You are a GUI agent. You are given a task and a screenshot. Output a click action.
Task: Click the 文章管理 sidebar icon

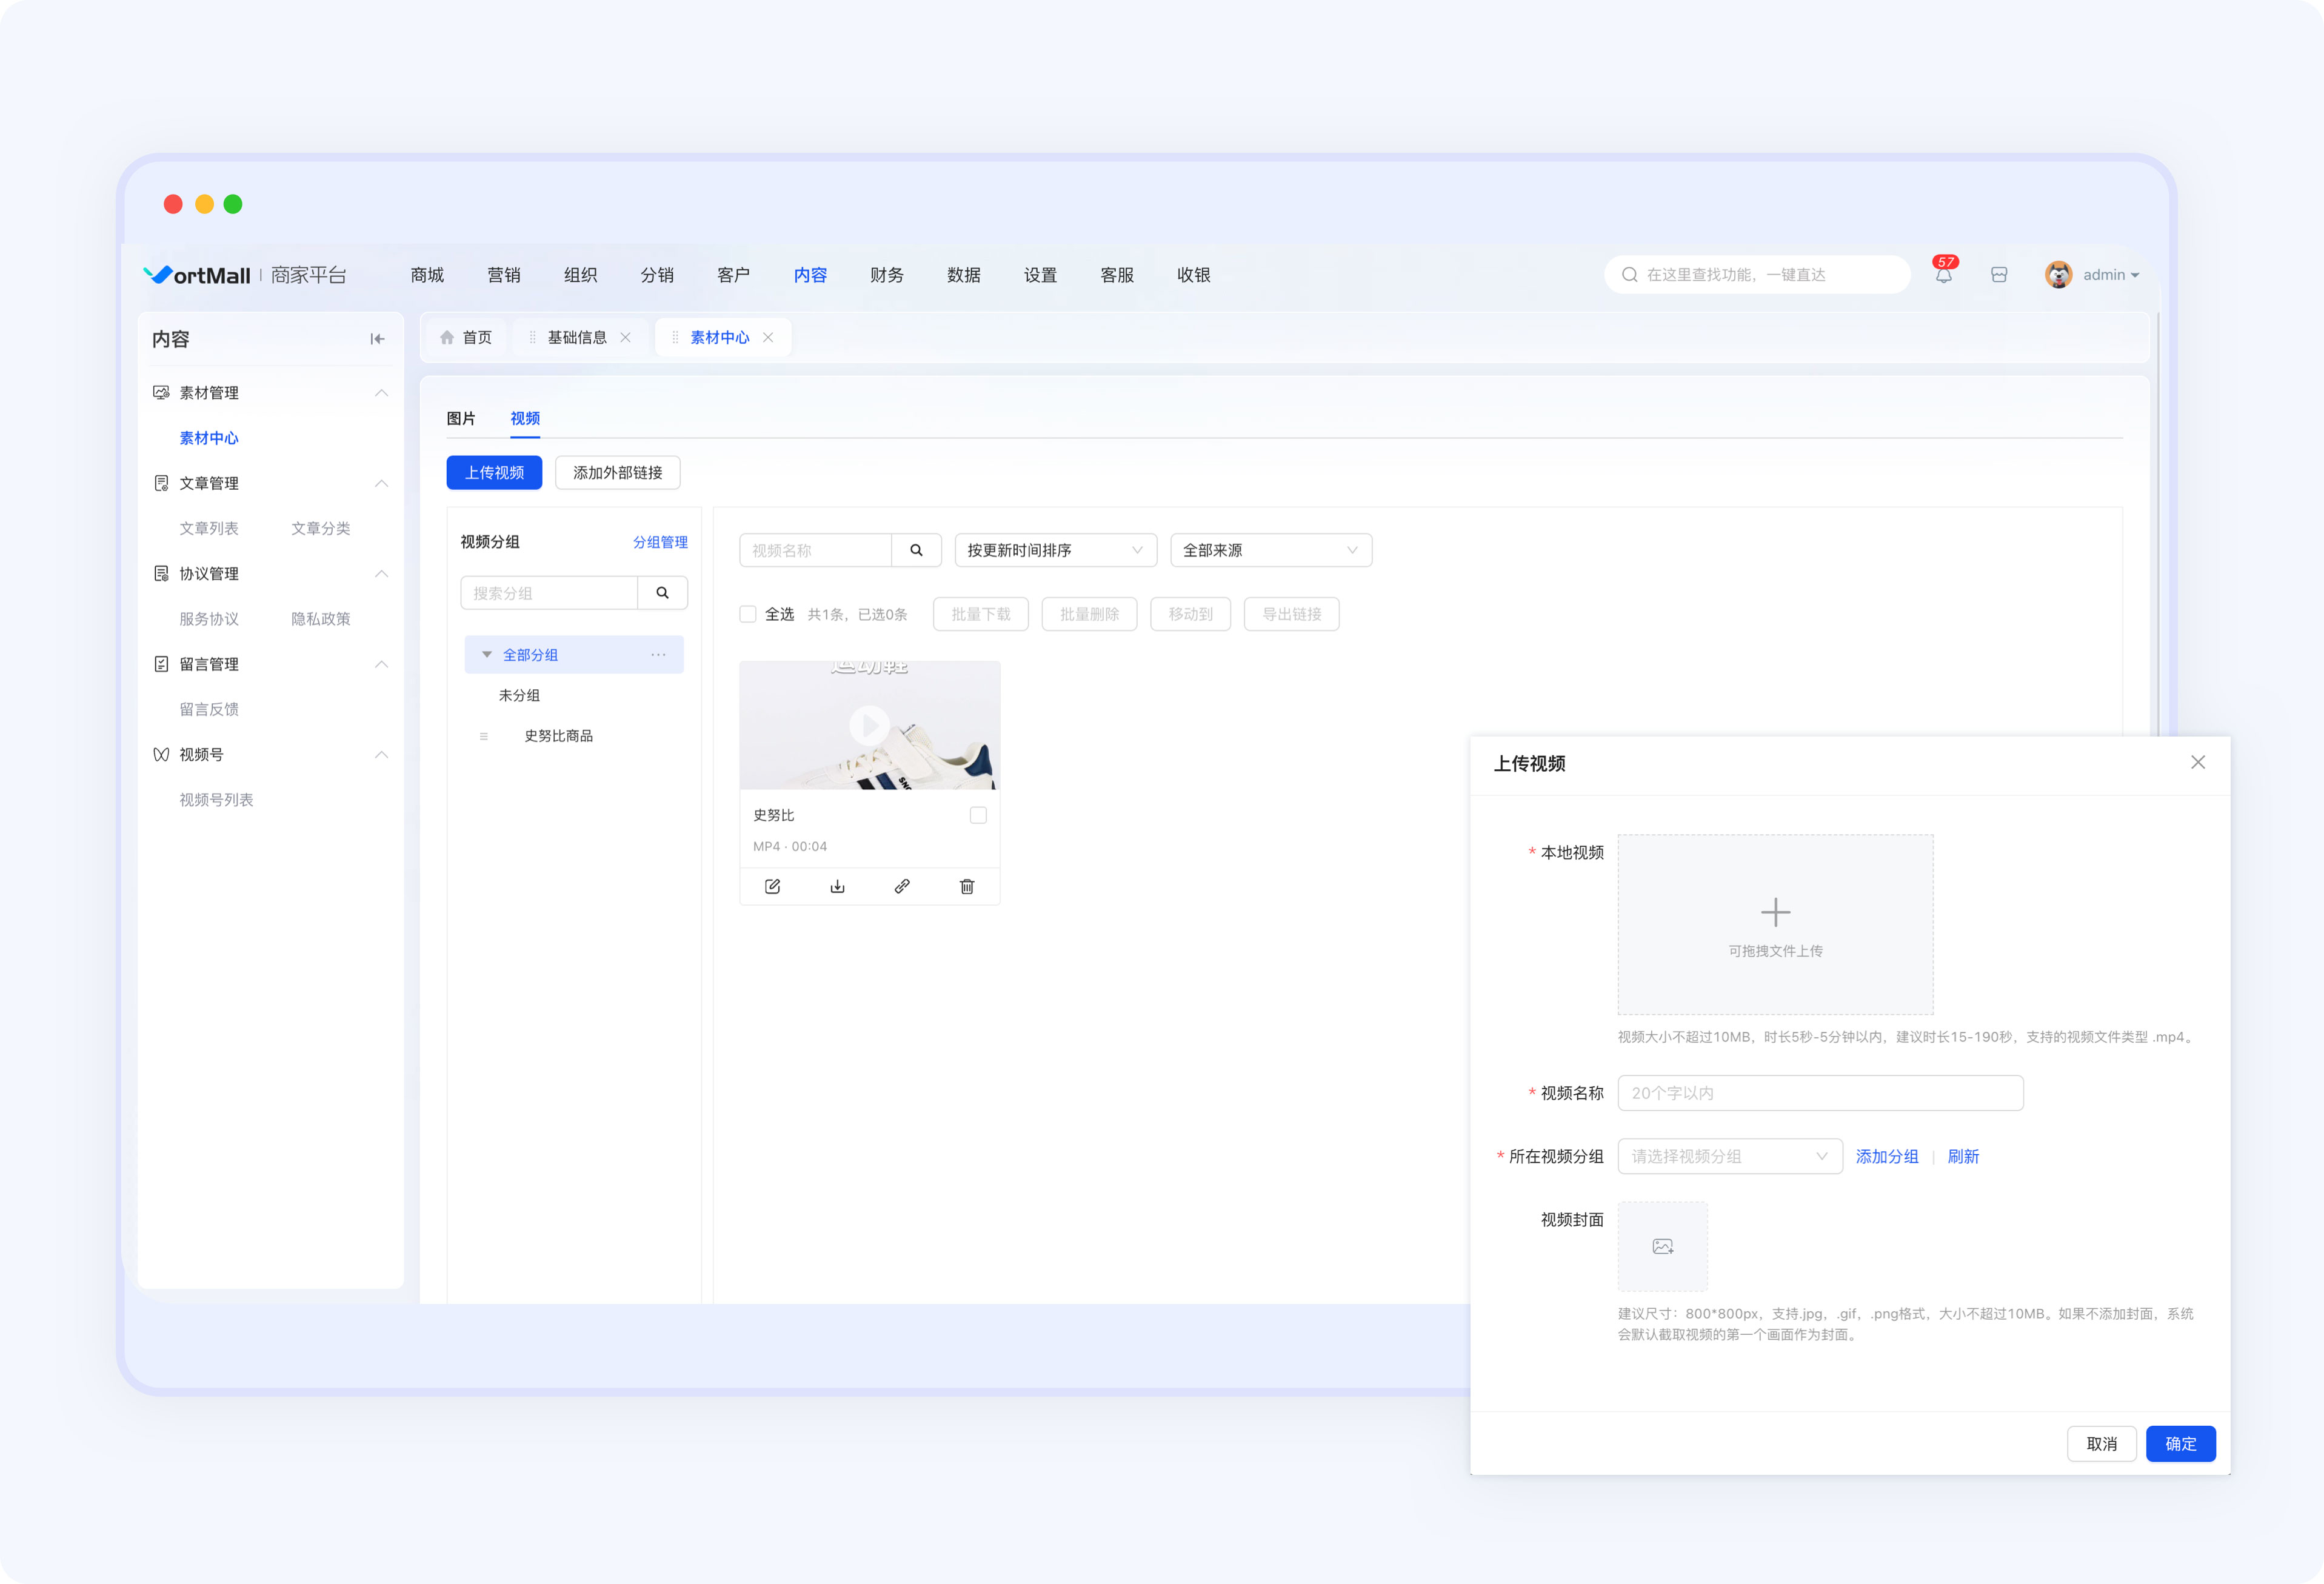(x=161, y=483)
